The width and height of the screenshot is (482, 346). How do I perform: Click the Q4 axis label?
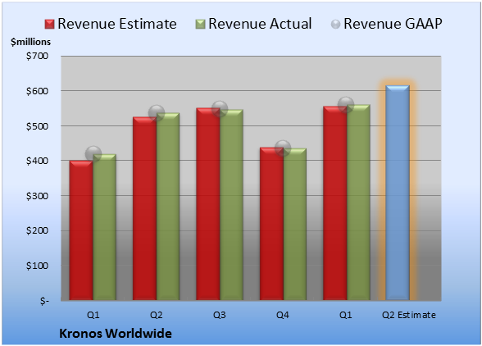click(x=283, y=315)
